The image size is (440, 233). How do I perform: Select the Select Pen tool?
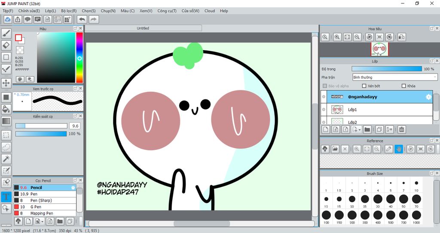pos(6,170)
